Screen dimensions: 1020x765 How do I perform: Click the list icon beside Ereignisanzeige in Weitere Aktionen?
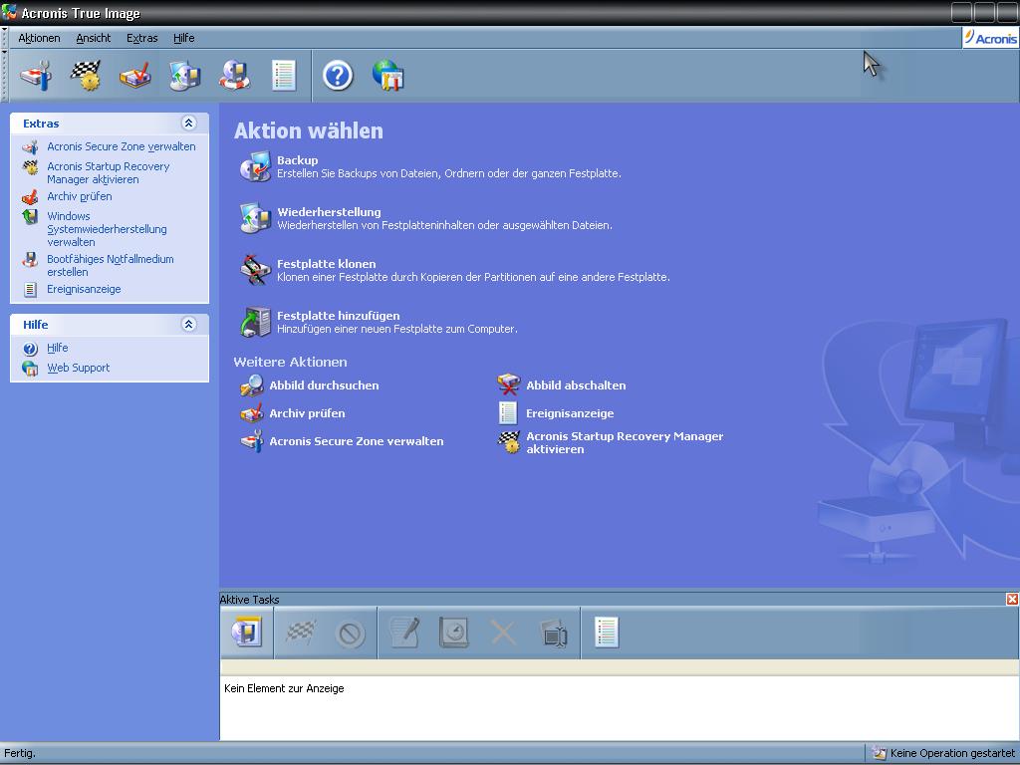click(x=507, y=413)
